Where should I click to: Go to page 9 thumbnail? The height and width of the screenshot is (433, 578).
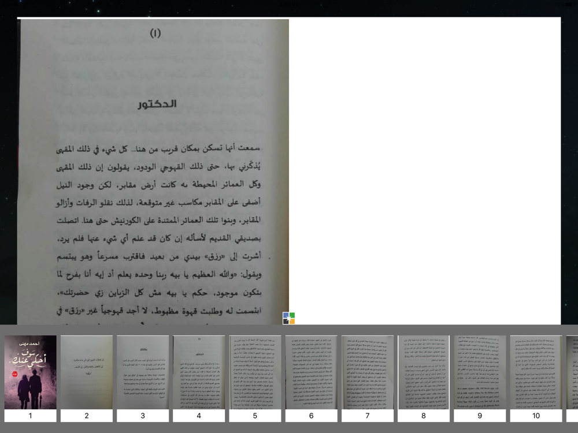pos(480,372)
